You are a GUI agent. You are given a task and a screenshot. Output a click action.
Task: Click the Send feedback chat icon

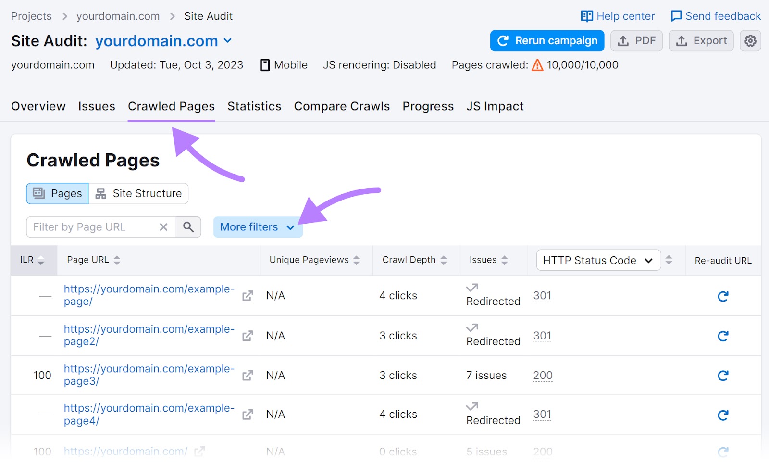point(676,16)
